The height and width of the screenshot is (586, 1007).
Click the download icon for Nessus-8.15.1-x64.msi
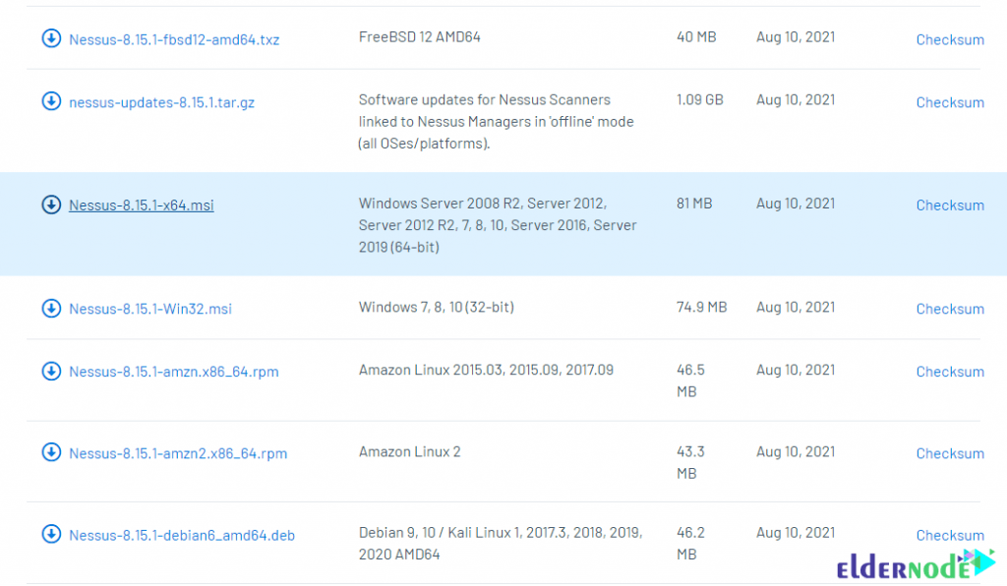point(50,205)
